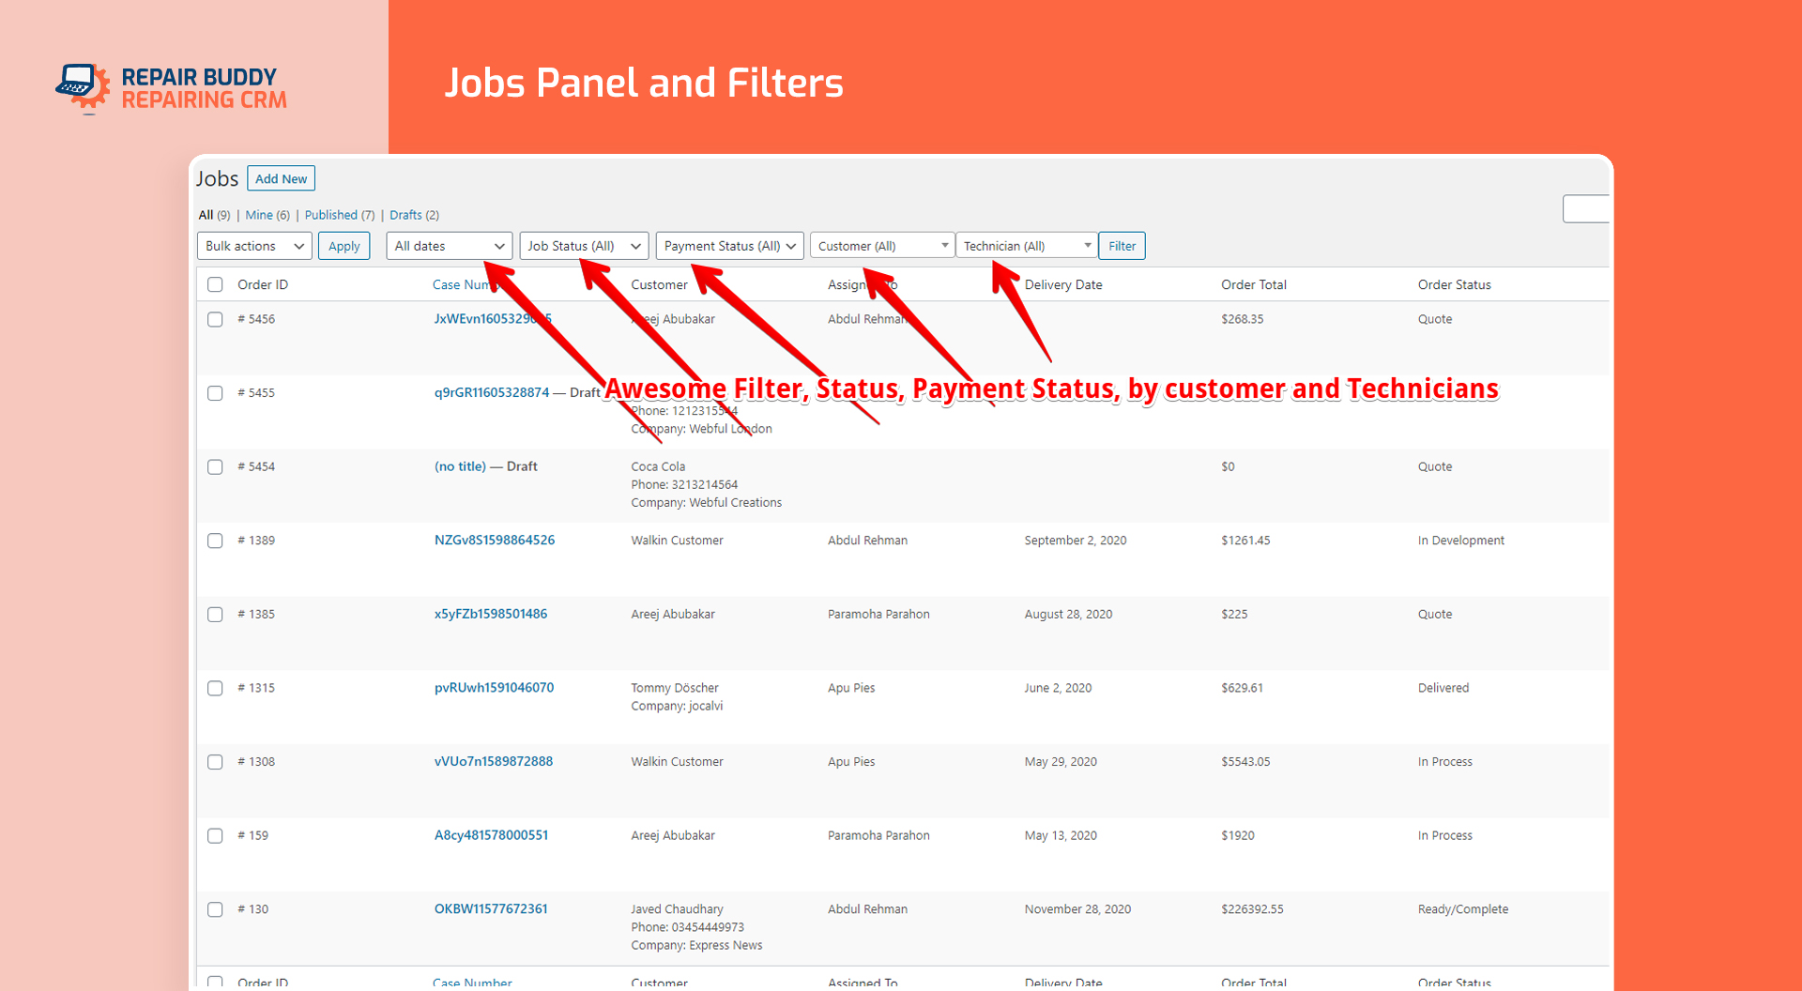Open the Payment Status (All) dropdown

(729, 246)
